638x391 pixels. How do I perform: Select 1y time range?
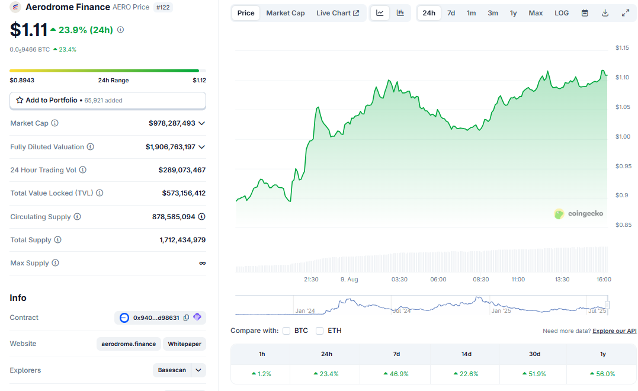tap(513, 13)
